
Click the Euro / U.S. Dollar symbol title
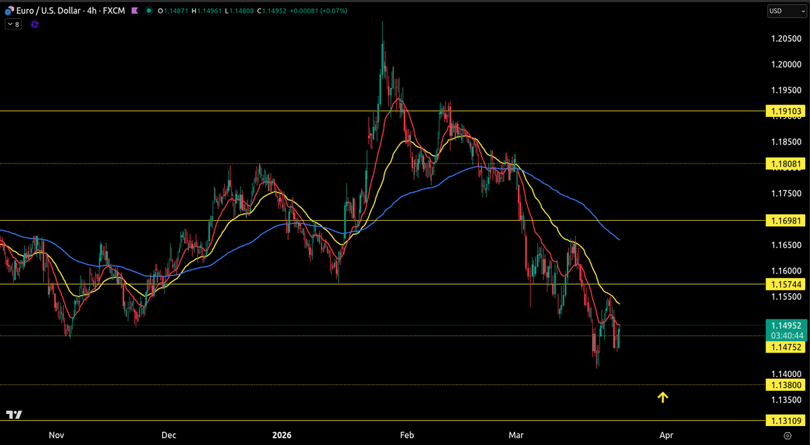click(x=49, y=11)
